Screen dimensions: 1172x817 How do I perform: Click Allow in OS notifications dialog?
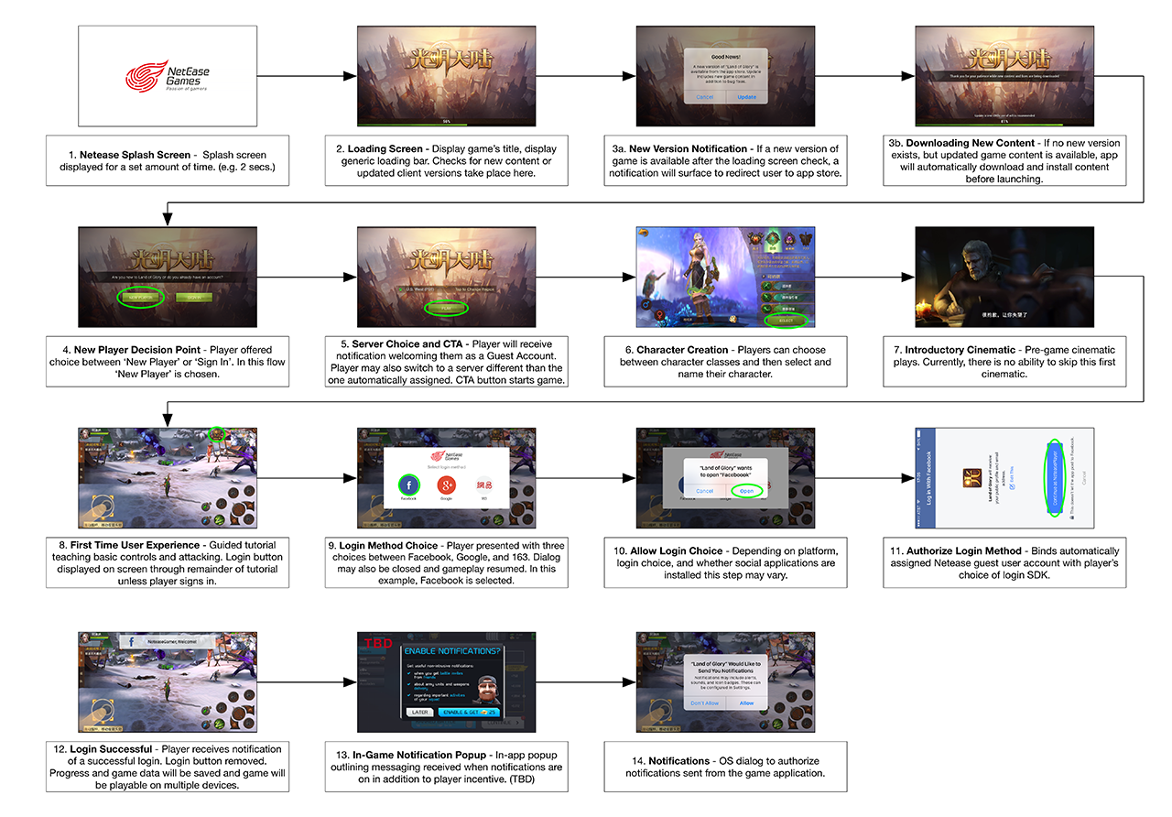point(746,703)
